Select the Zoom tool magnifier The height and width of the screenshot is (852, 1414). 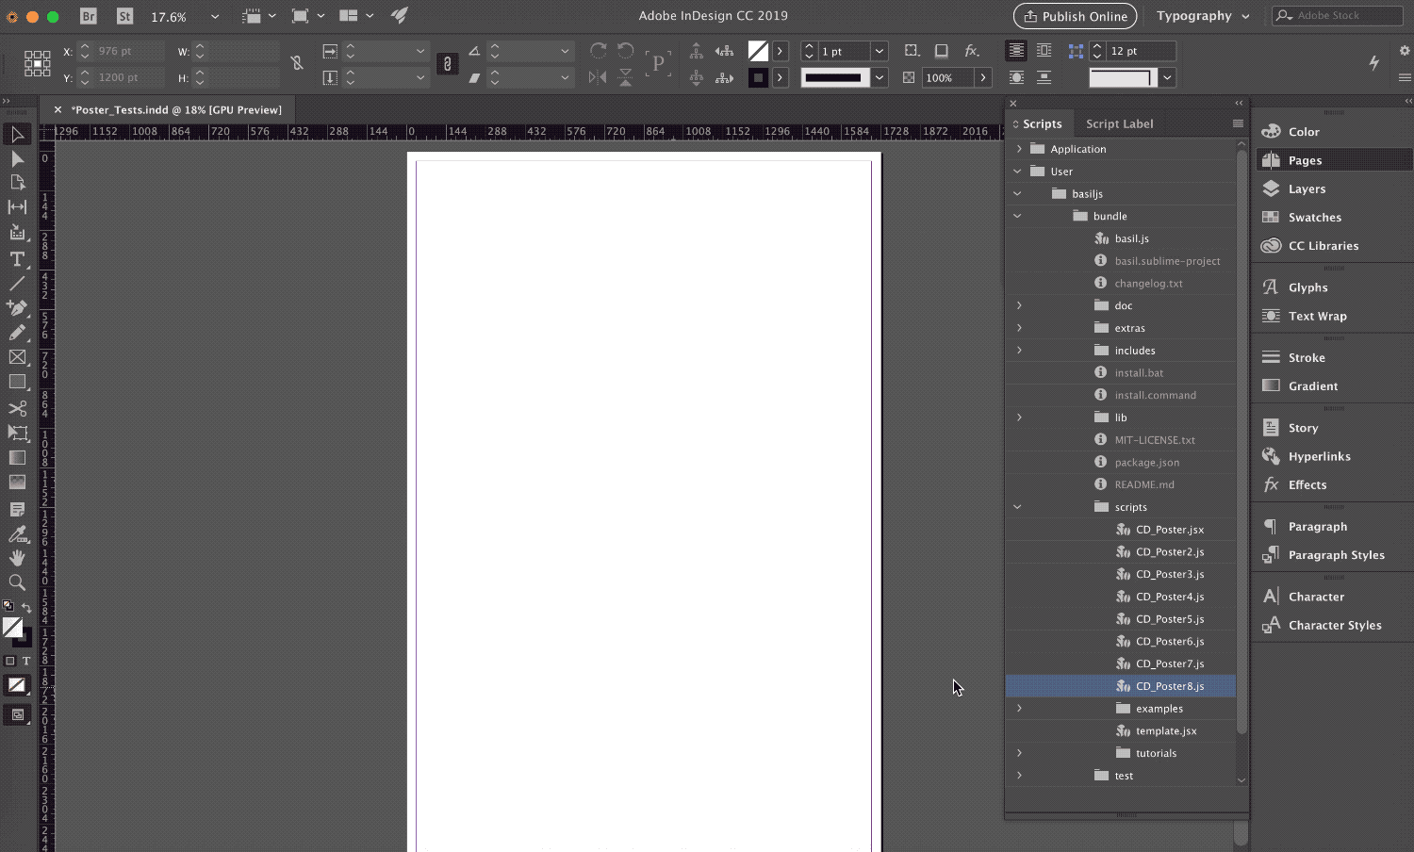coord(17,582)
